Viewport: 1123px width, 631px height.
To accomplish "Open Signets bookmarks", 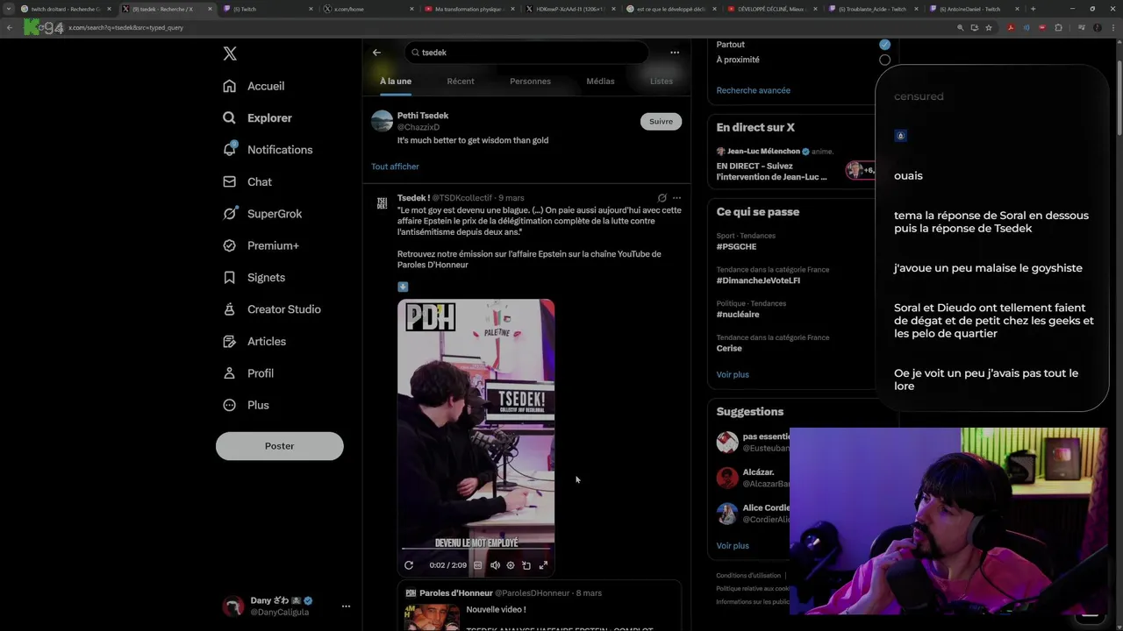I will (254, 277).
